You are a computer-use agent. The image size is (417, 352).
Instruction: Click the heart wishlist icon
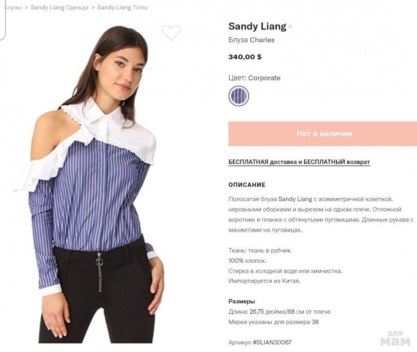point(171,32)
